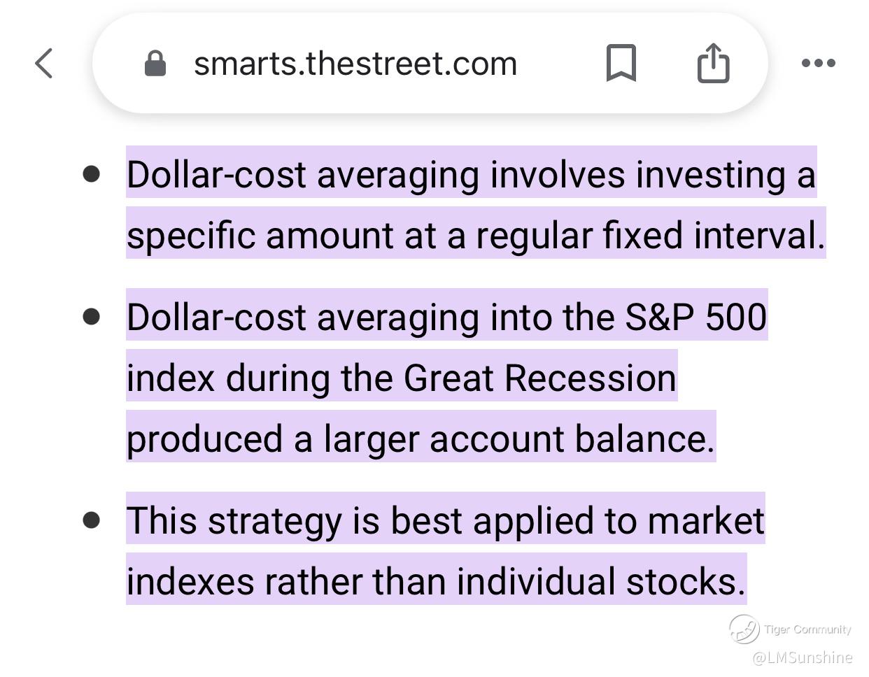Open the three-dot more options menu
869x677 pixels.
point(818,64)
